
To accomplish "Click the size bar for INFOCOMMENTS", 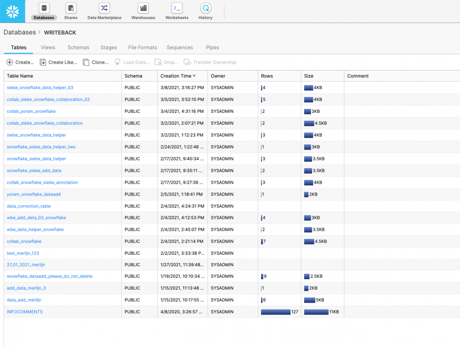I will pyautogui.click(x=316, y=312).
